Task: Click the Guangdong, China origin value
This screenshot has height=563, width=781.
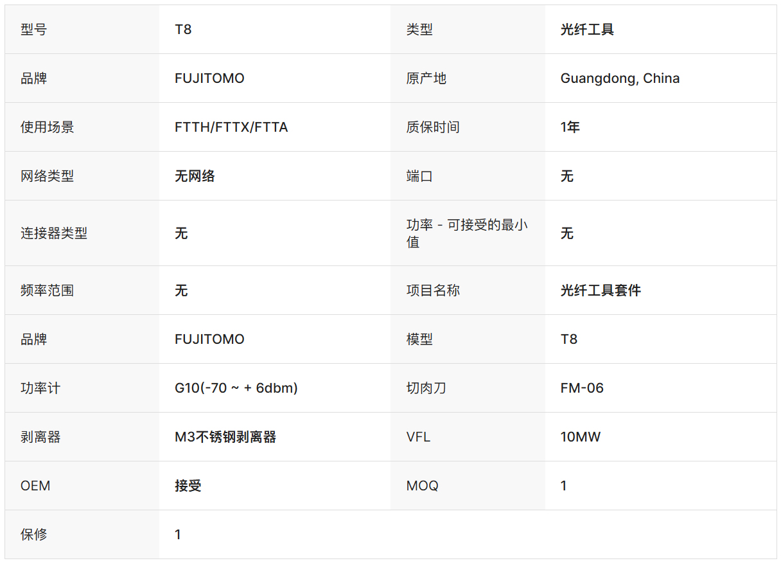Action: tap(620, 78)
